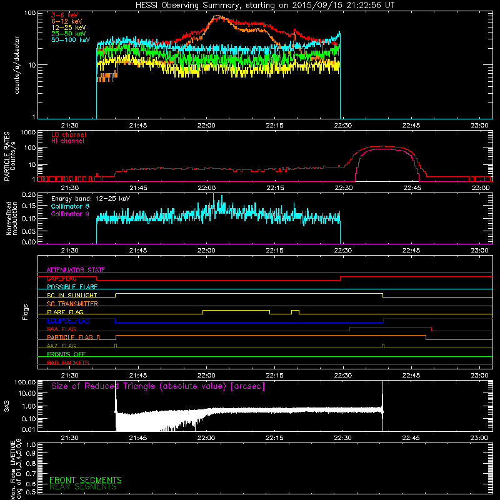Click the POSSIBLE_FLARE flag label
500x500 pixels.
(x=72, y=287)
